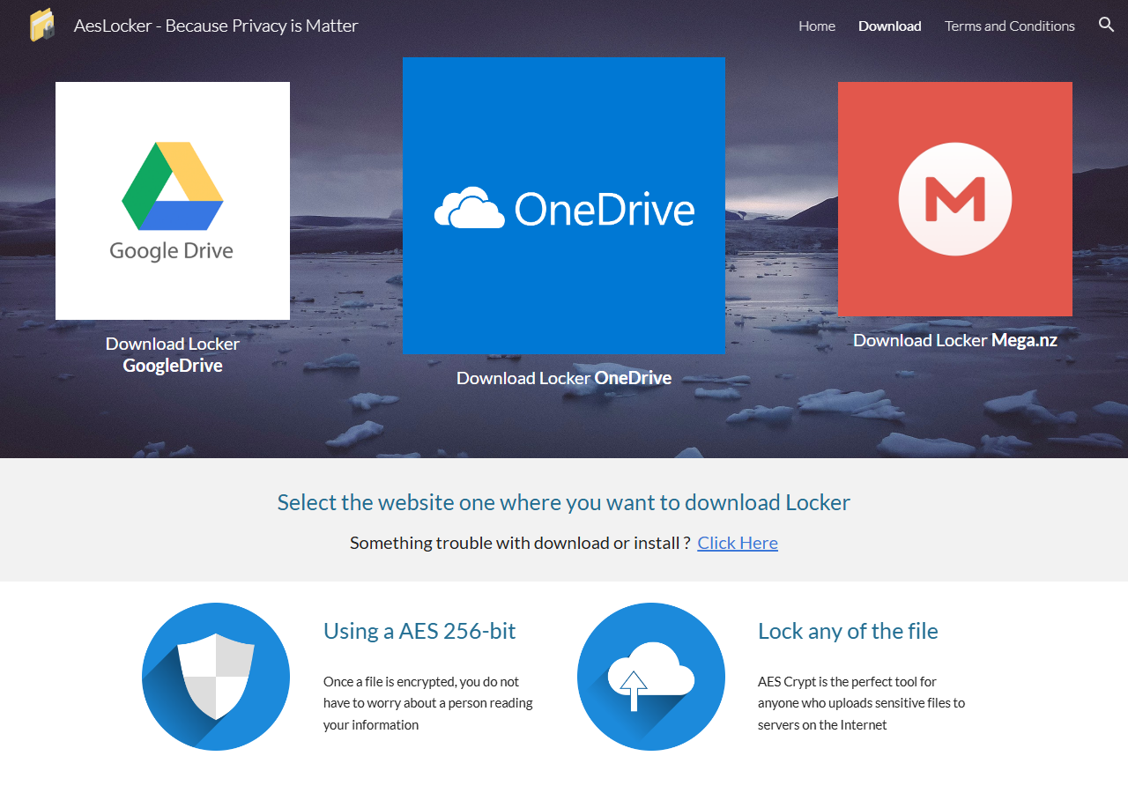Click the red Mega.nz logo tile
The height and width of the screenshot is (793, 1128).
955,199
